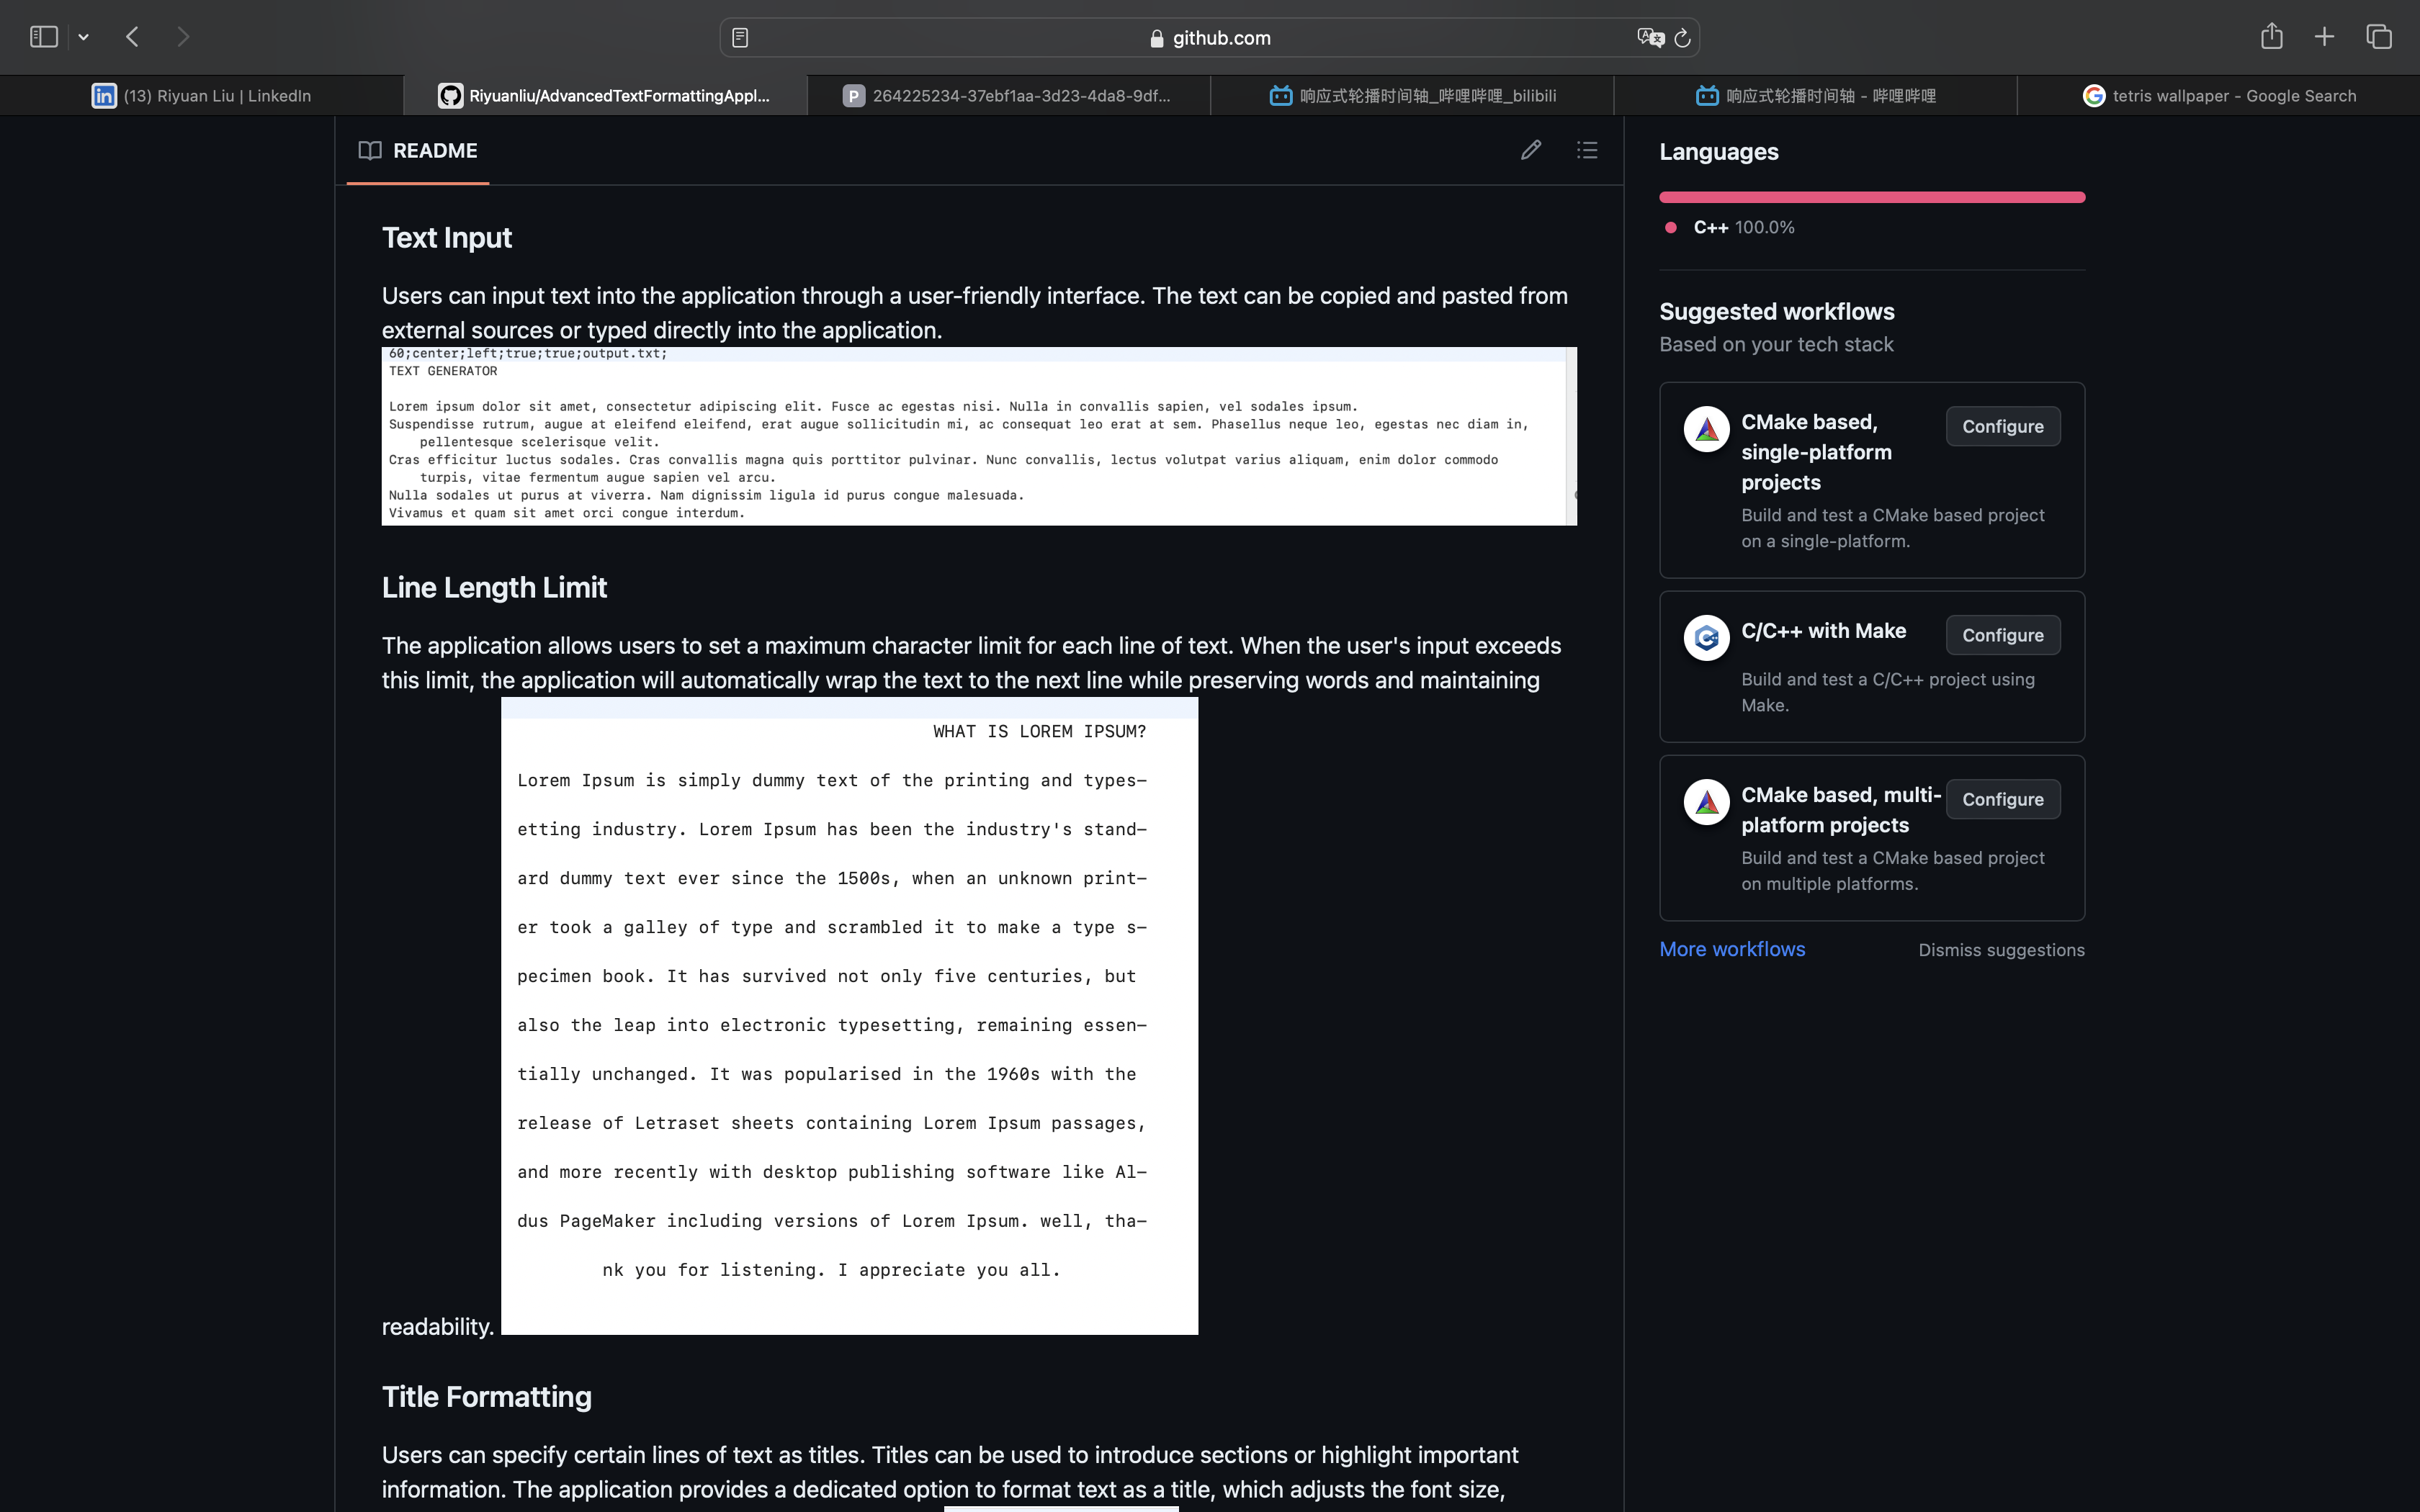Show tab overview icon
The width and height of the screenshot is (2420, 1512).
(2378, 37)
